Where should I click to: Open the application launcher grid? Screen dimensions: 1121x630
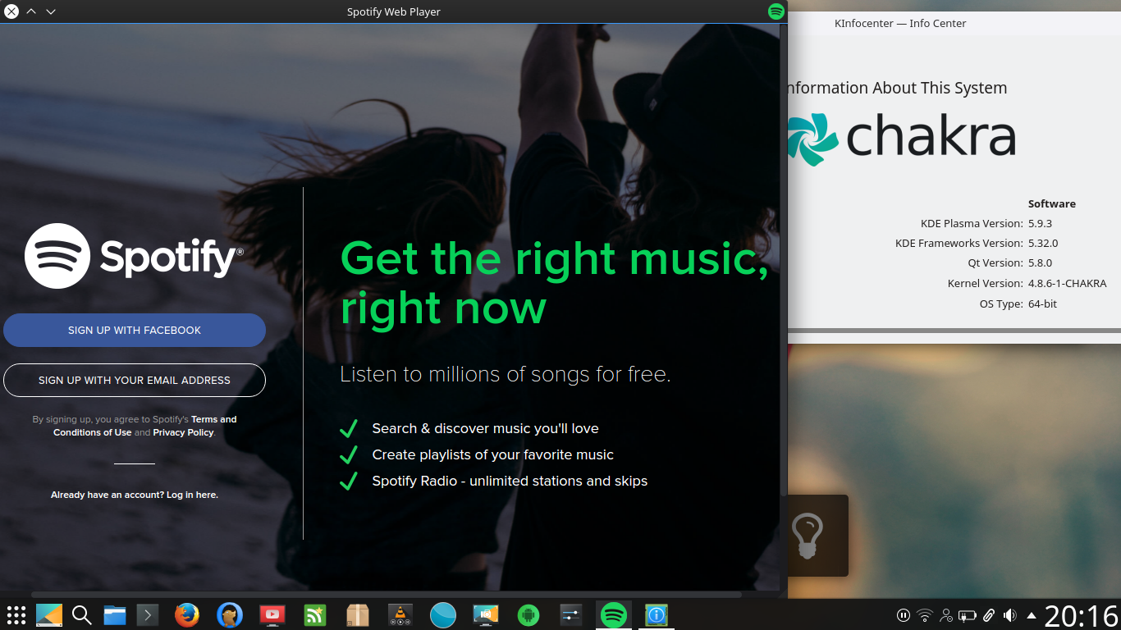[16, 614]
